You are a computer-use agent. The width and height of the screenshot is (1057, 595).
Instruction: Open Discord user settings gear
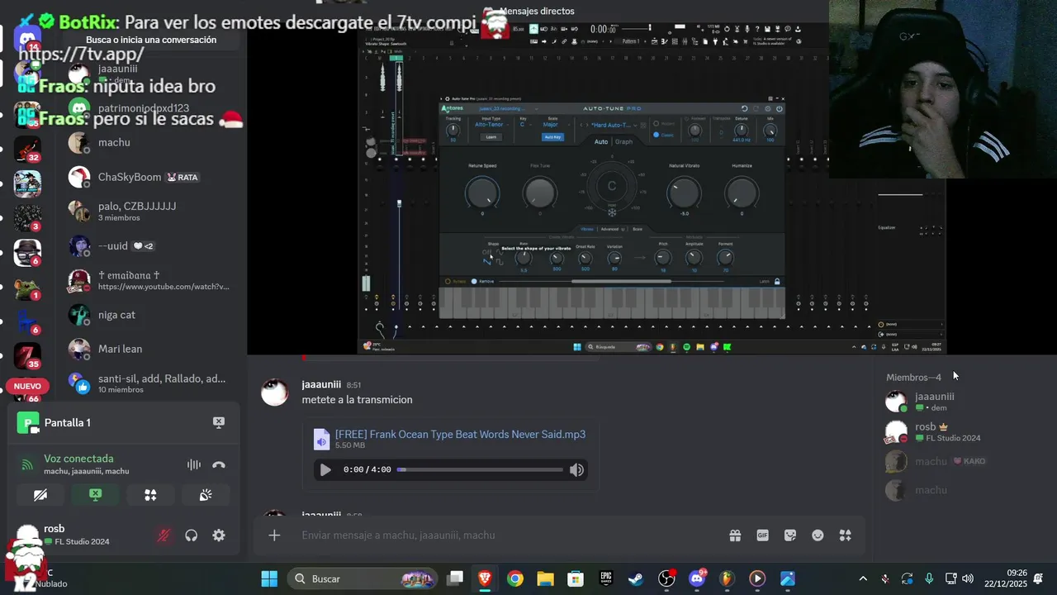(219, 535)
